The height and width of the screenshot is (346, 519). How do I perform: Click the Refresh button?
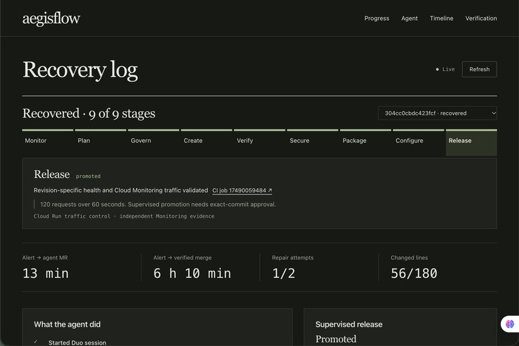pyautogui.click(x=479, y=69)
